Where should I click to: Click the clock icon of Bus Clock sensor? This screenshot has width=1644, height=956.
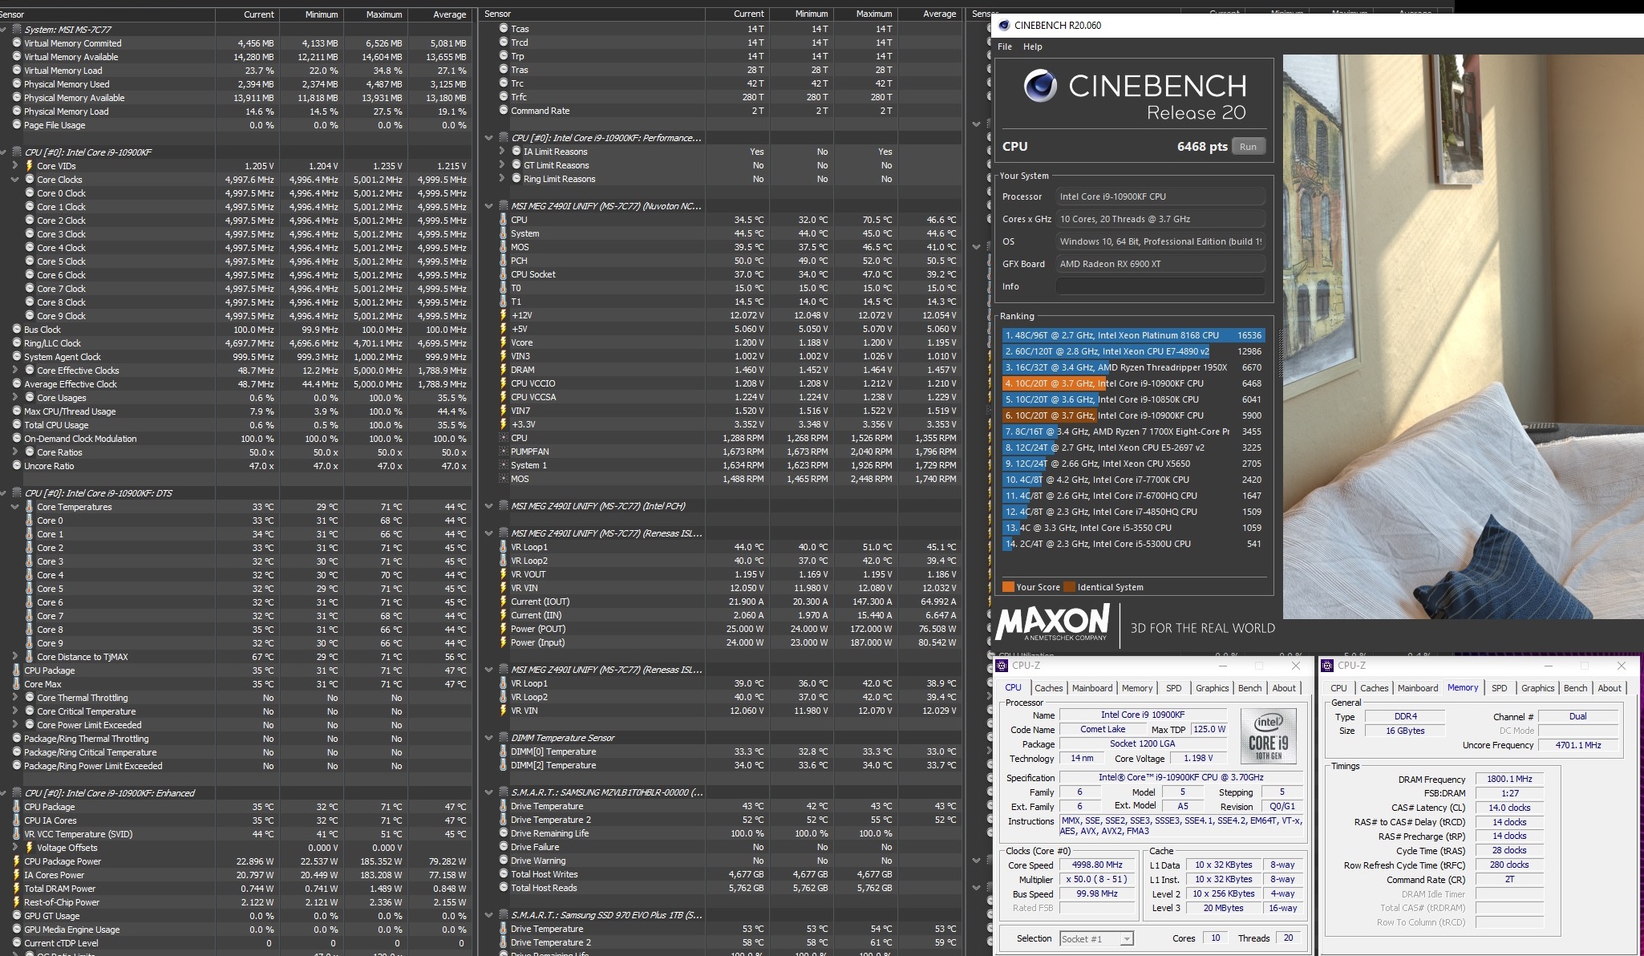pyautogui.click(x=17, y=330)
